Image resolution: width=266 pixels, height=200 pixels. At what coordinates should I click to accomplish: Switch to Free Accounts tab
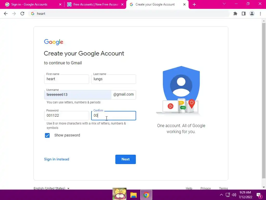pos(95,4)
